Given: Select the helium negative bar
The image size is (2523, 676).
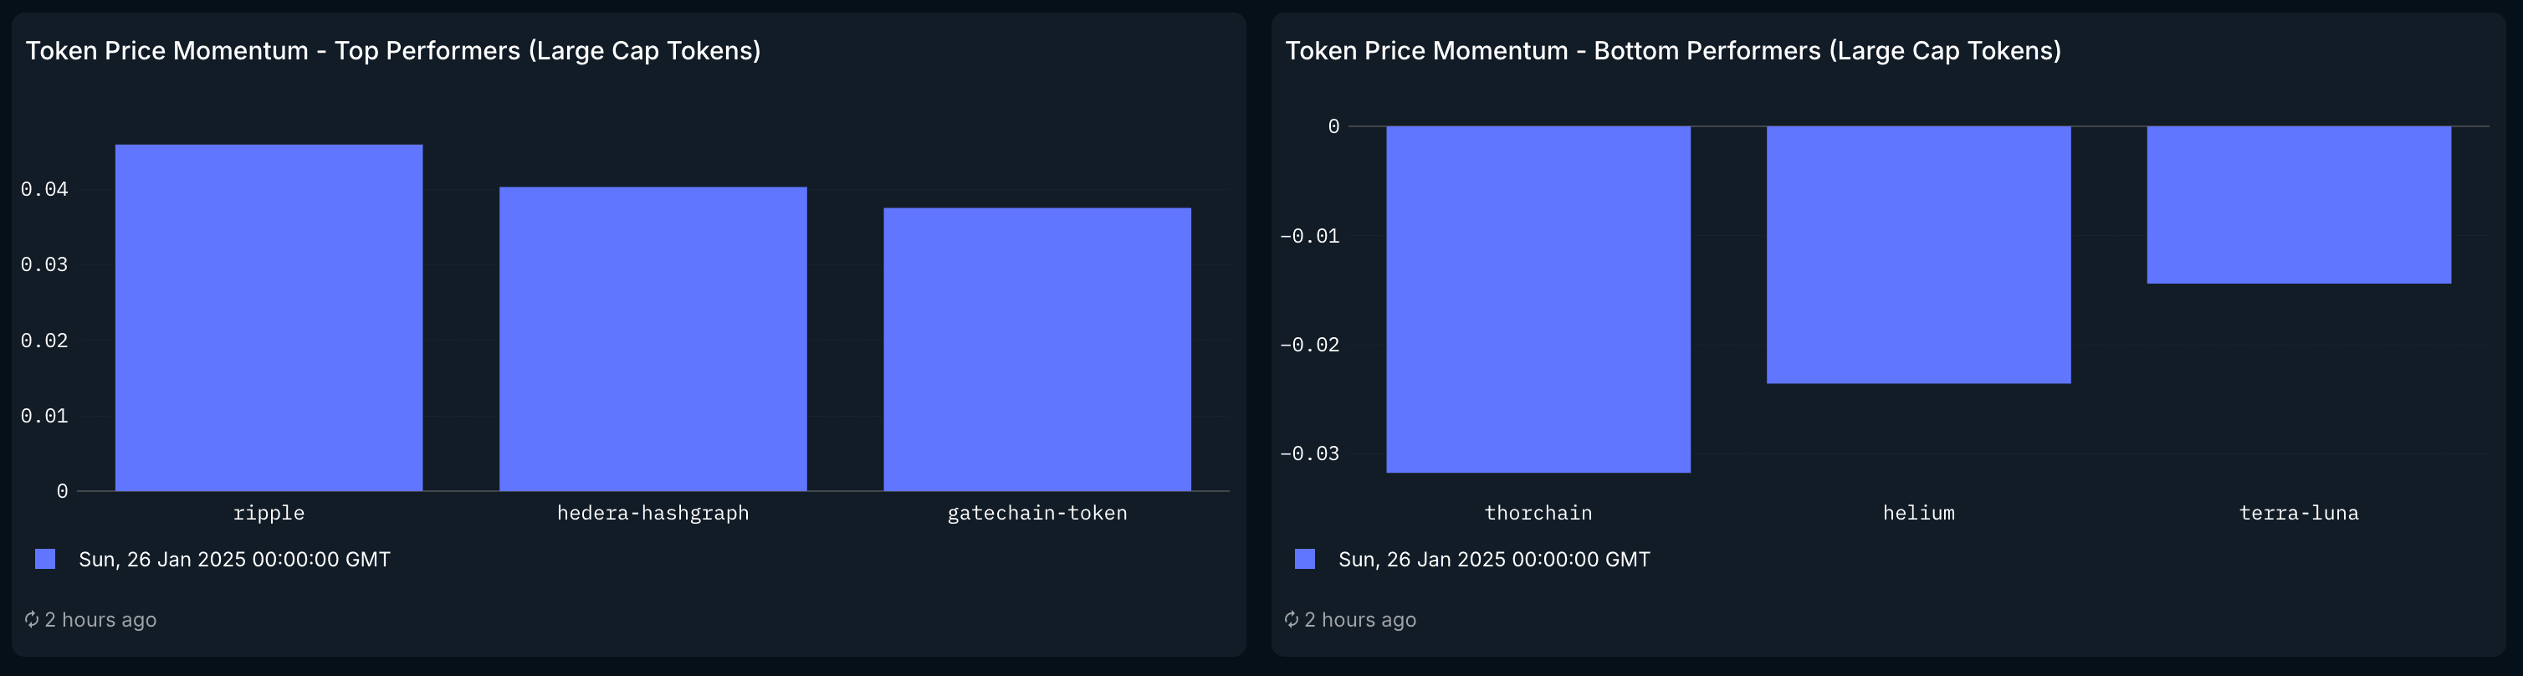Looking at the screenshot, I should [1917, 254].
